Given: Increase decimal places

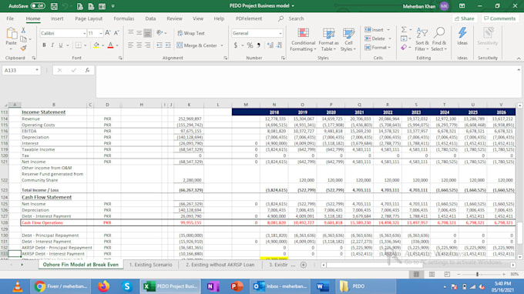Looking at the screenshot, I should point(270,45).
